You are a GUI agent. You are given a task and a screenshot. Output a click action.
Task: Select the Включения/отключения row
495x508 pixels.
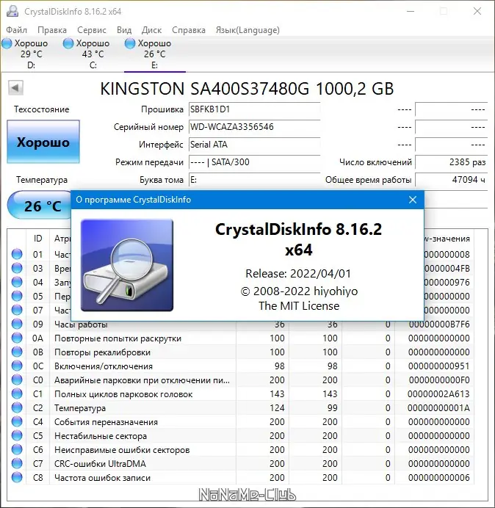click(241, 366)
